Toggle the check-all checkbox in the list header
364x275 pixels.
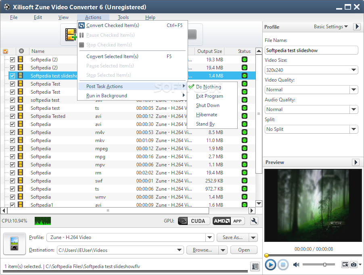pos(5,51)
